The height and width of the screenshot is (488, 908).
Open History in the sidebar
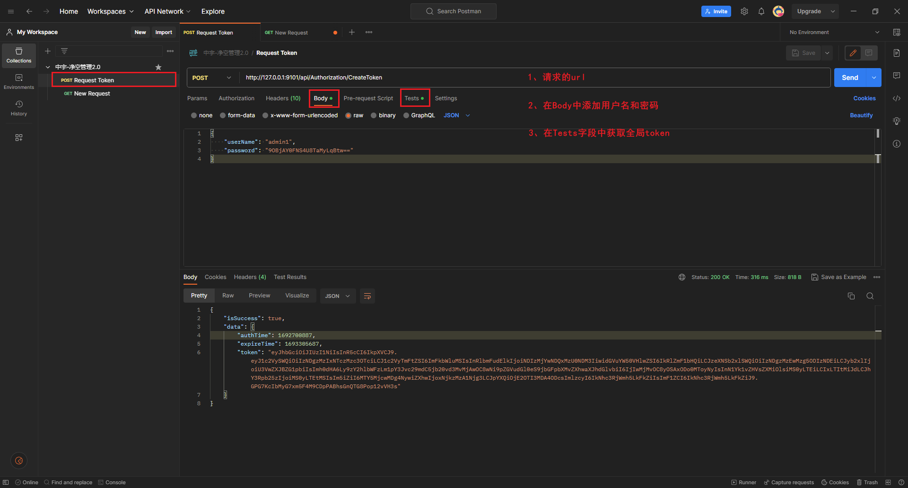19,108
